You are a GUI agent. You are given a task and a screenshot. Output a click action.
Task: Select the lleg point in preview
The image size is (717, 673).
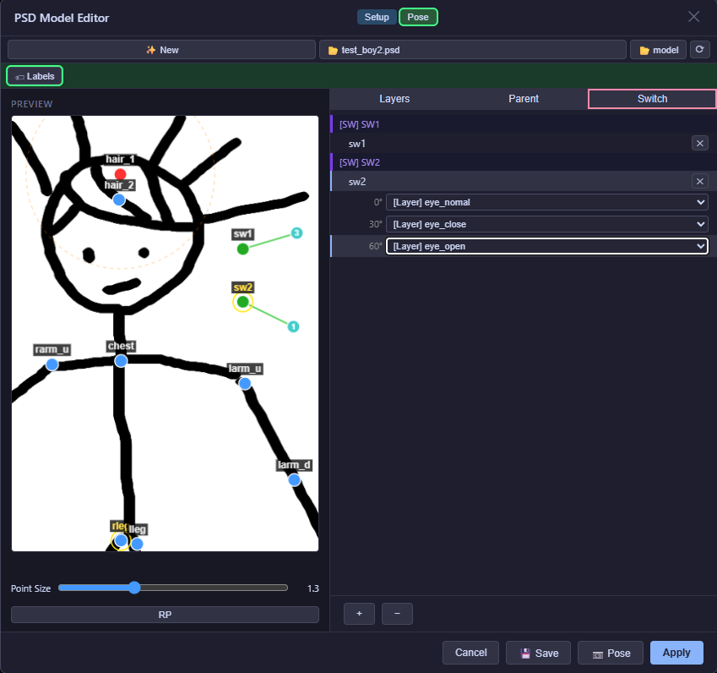pos(137,544)
